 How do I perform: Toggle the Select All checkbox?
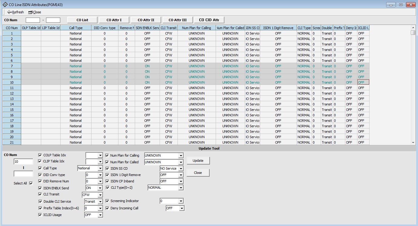(x=31, y=183)
